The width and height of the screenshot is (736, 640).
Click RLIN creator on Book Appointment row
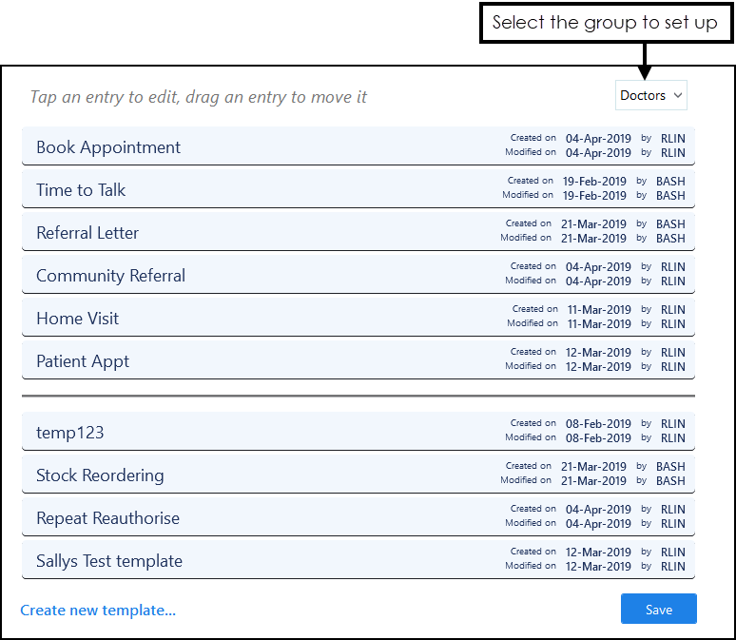(672, 139)
